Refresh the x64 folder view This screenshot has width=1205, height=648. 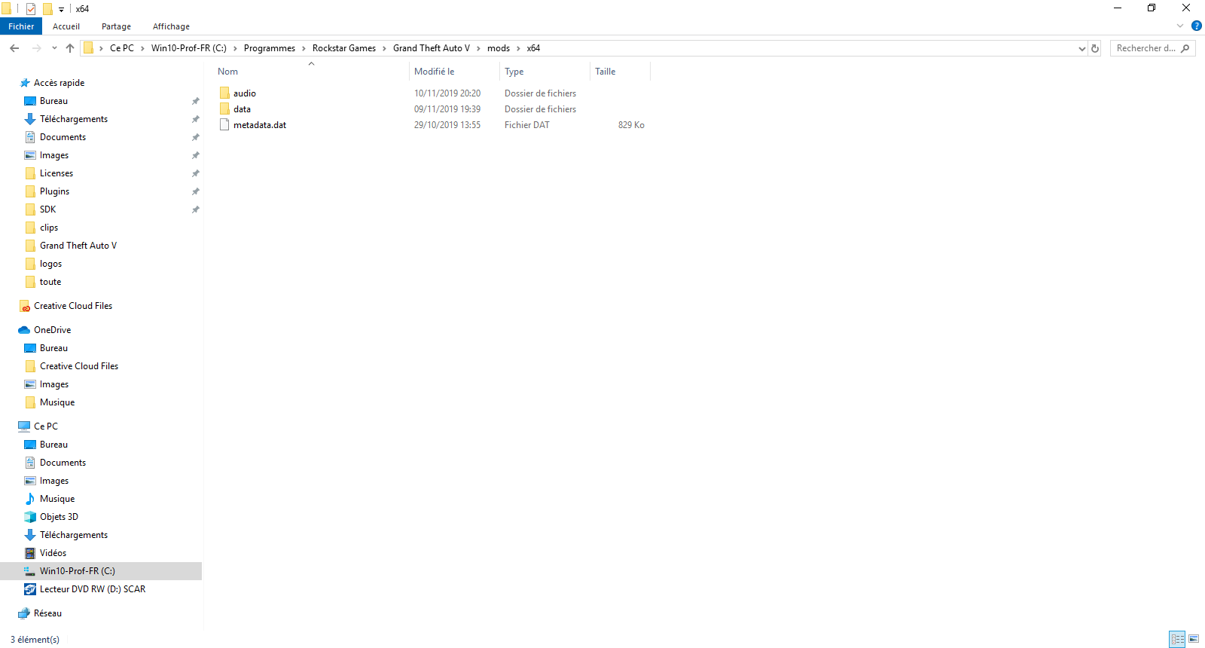[x=1095, y=48]
